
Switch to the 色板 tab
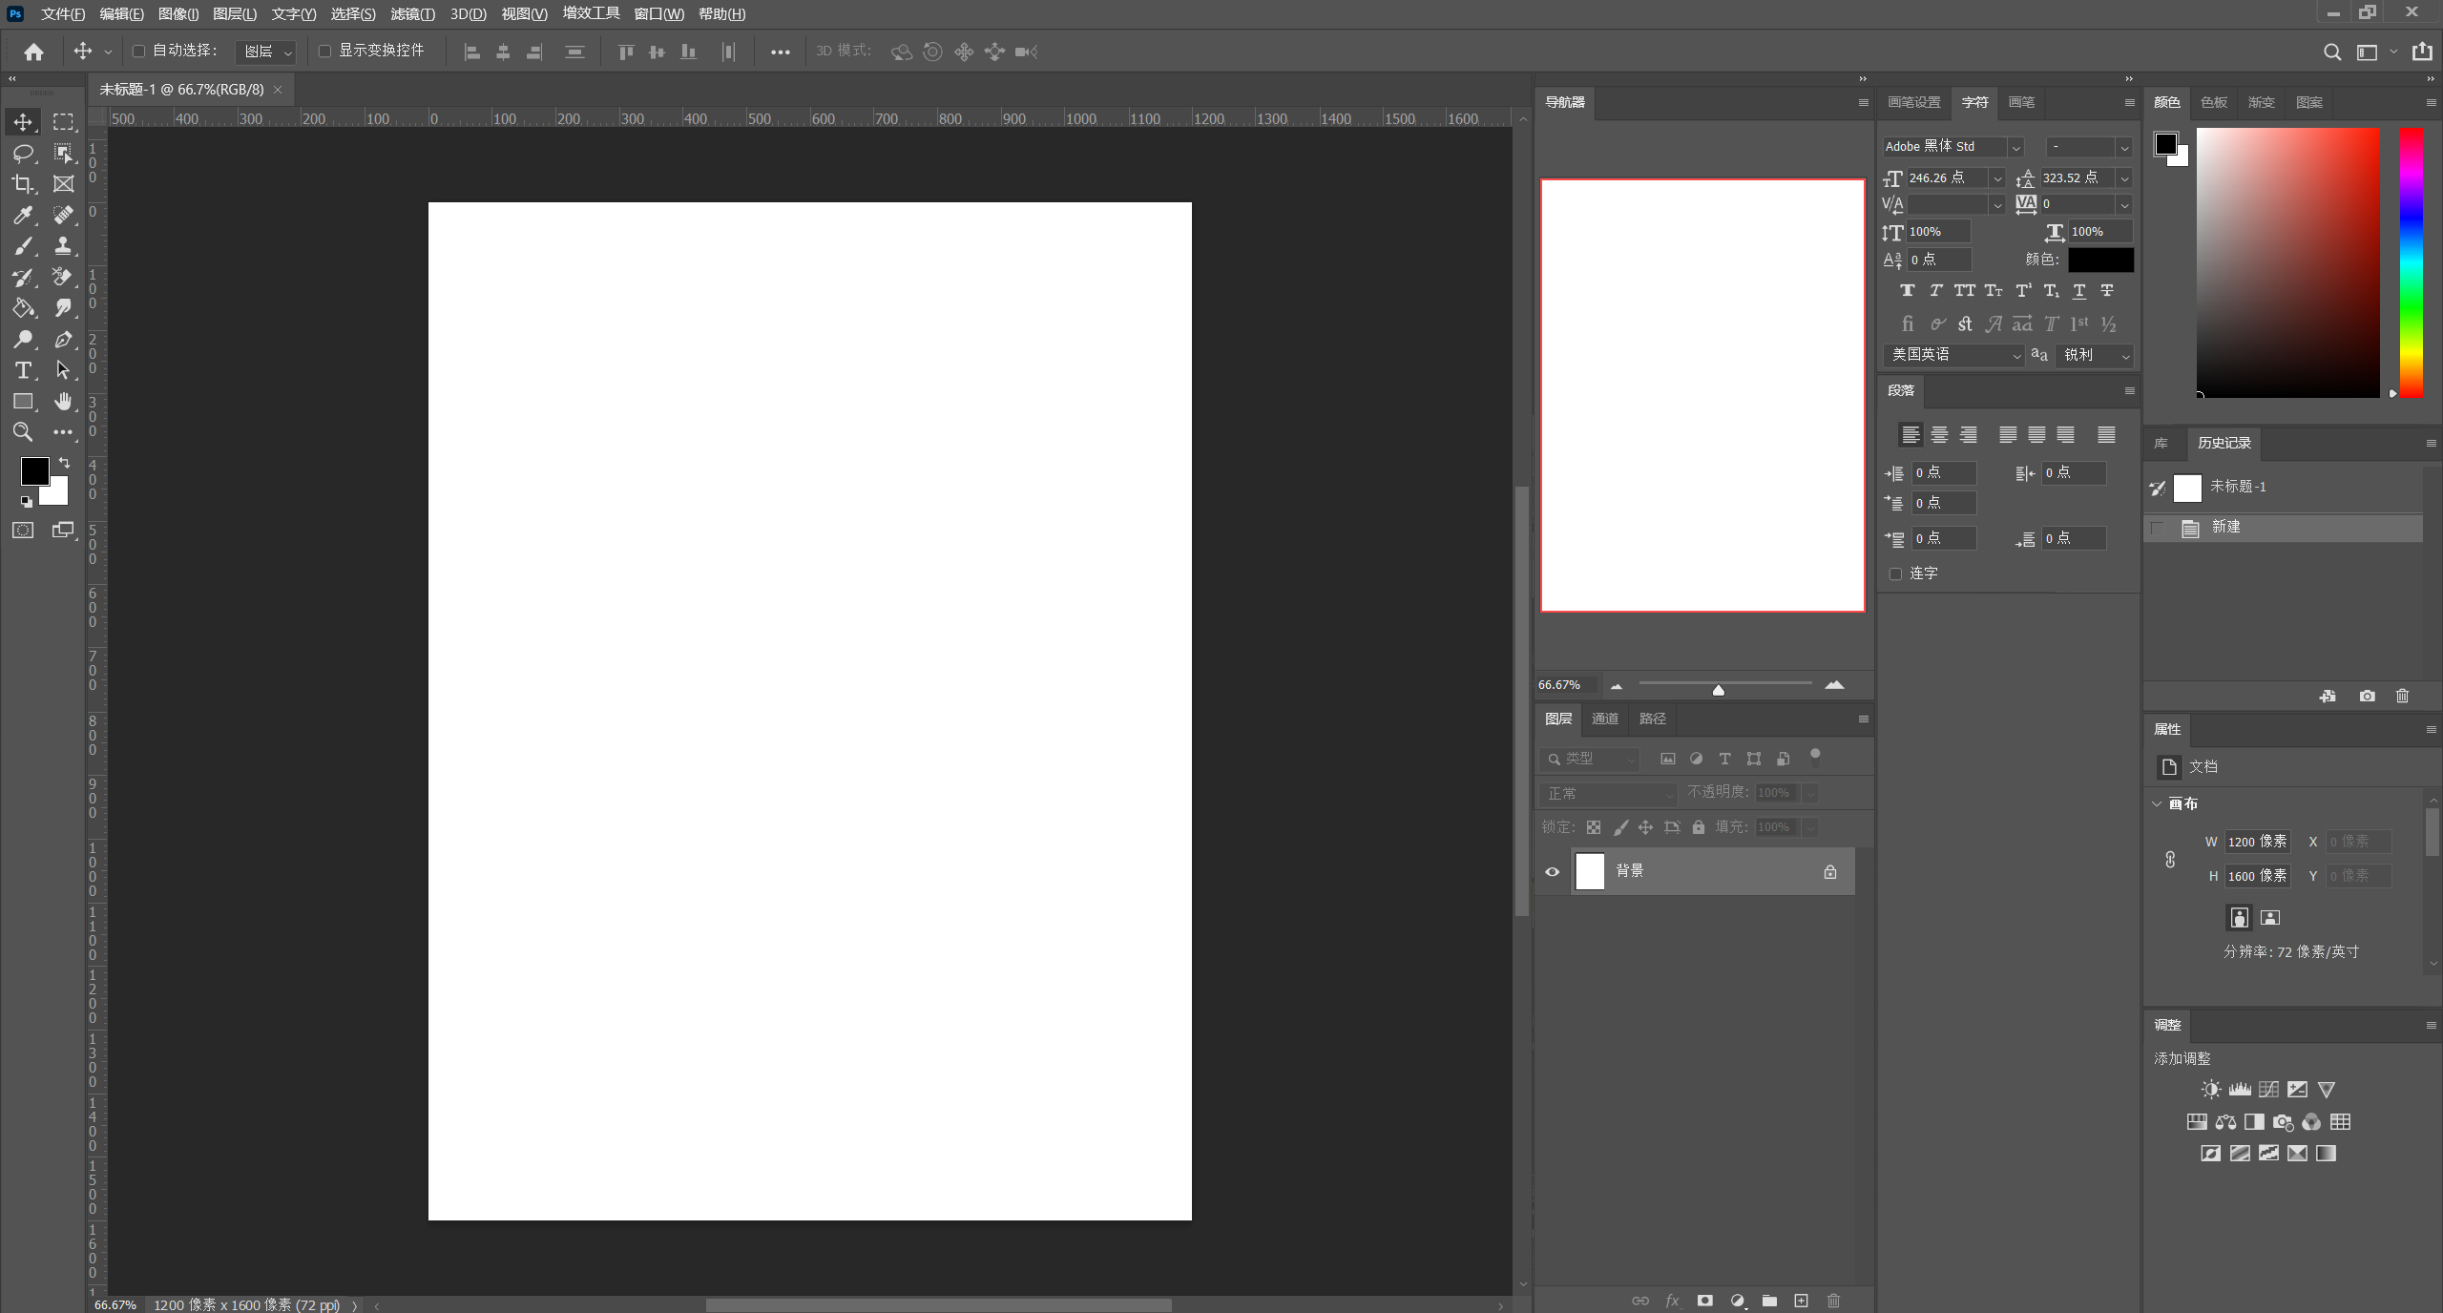point(2214,102)
